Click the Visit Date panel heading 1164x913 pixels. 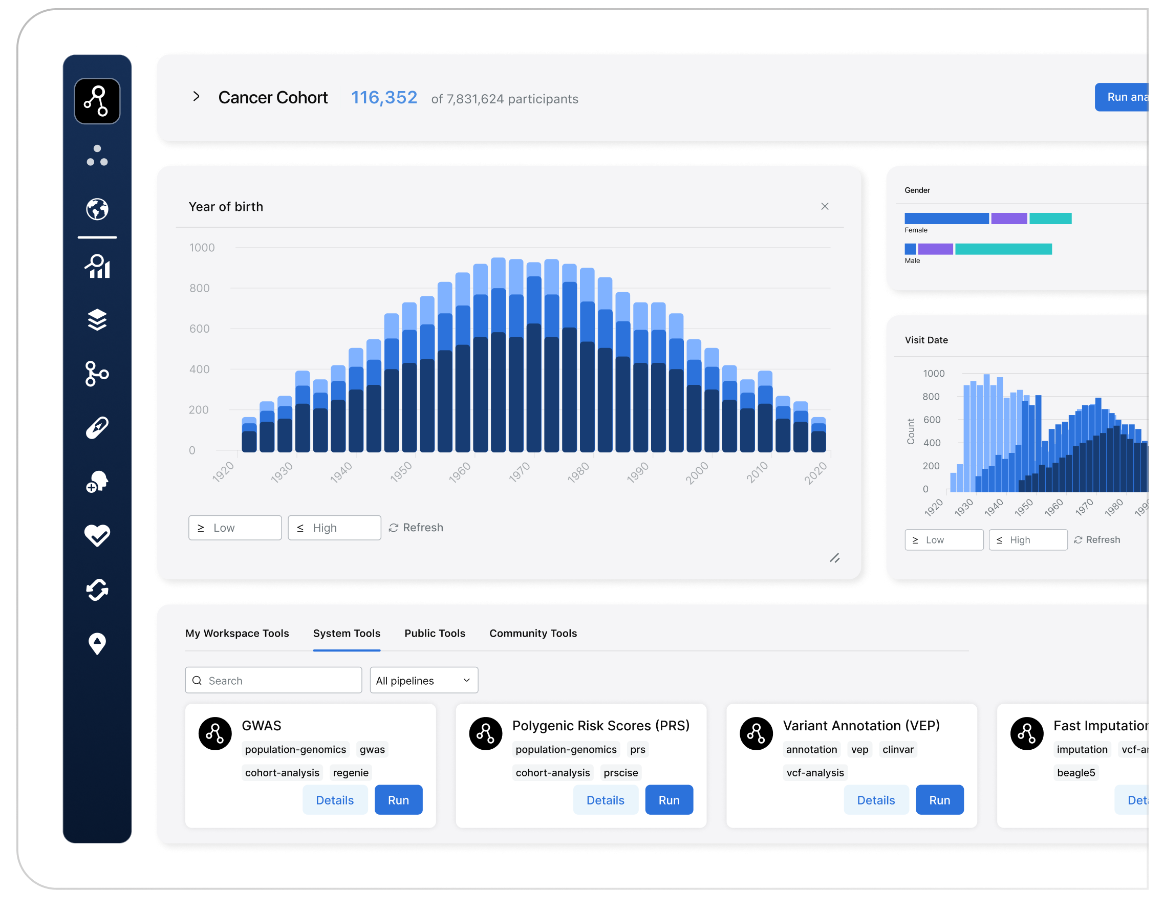[926, 340]
